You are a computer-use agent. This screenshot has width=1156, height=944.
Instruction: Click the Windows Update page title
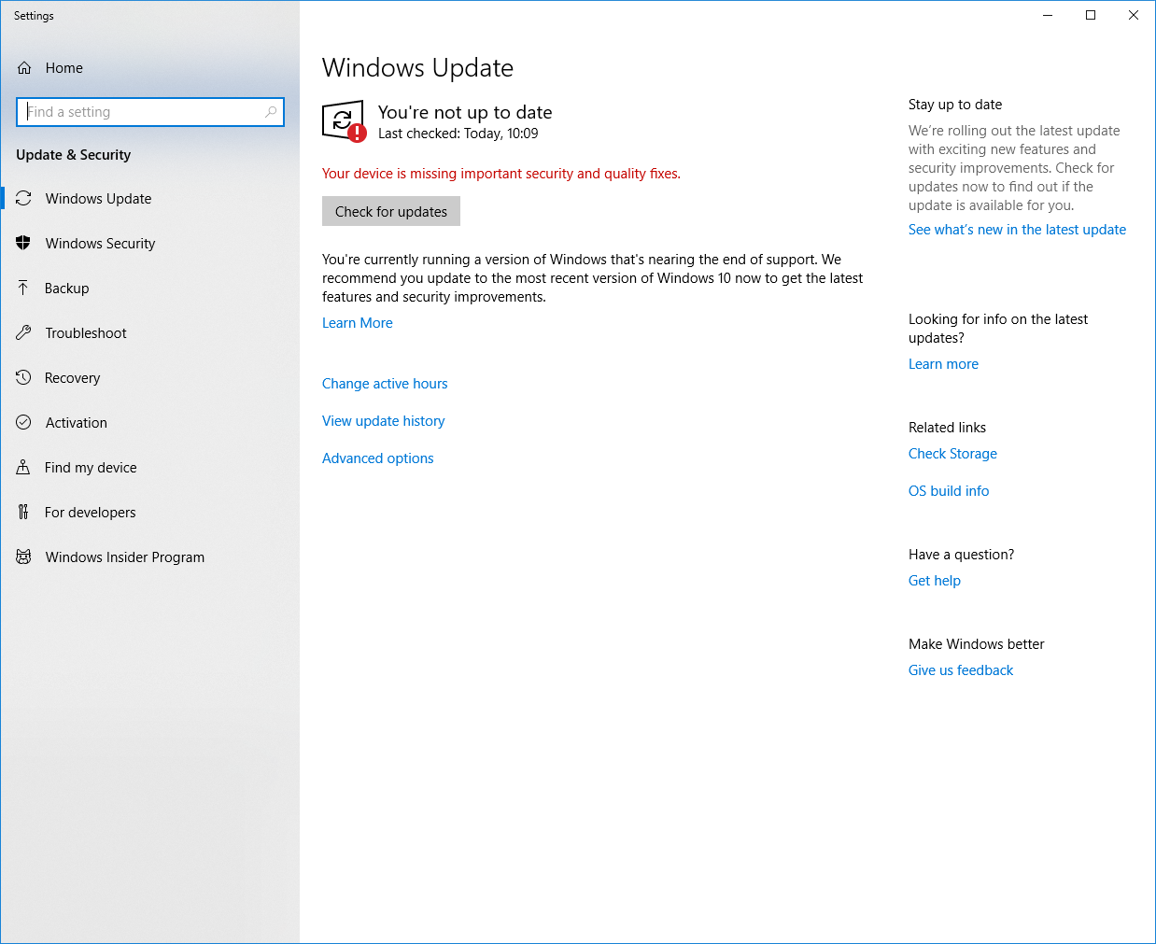point(417,68)
